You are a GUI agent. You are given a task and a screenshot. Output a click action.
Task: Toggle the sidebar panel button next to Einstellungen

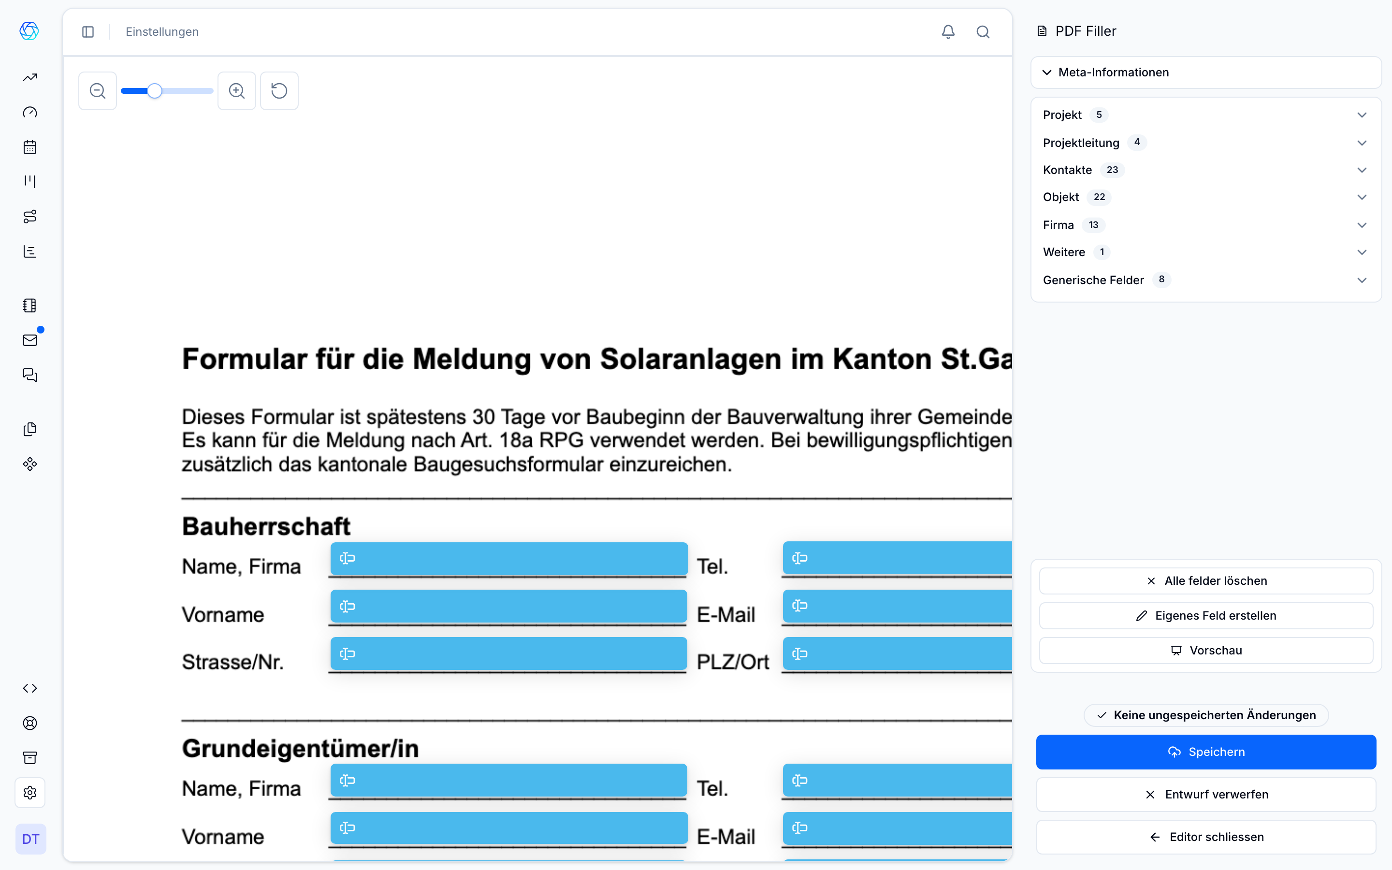click(87, 31)
